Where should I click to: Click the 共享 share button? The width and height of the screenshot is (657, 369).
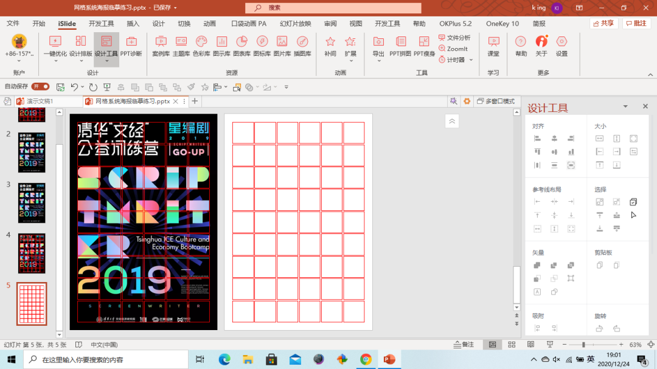604,24
